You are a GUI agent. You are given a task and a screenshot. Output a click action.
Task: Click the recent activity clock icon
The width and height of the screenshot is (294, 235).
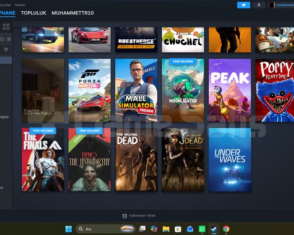coord(2,39)
